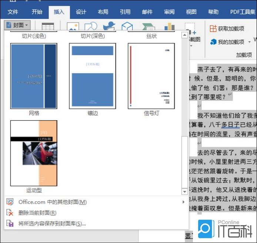257x243 pixels.
Task: Click 删除当前封面 menu item
Action: coord(96,213)
